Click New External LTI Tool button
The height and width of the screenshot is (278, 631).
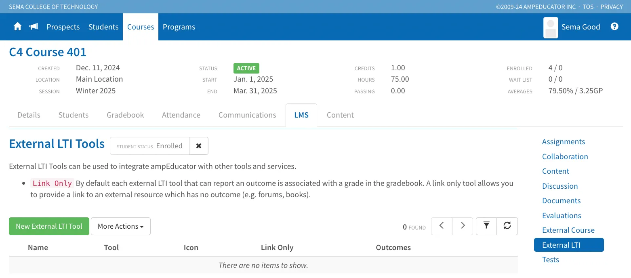point(49,226)
